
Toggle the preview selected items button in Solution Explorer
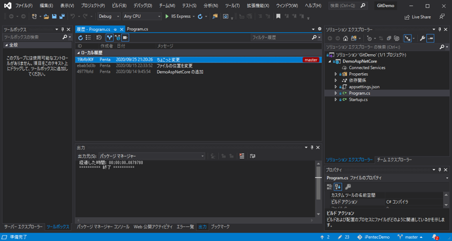(431, 38)
